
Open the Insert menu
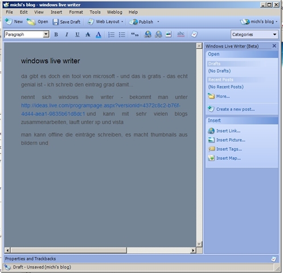56,12
